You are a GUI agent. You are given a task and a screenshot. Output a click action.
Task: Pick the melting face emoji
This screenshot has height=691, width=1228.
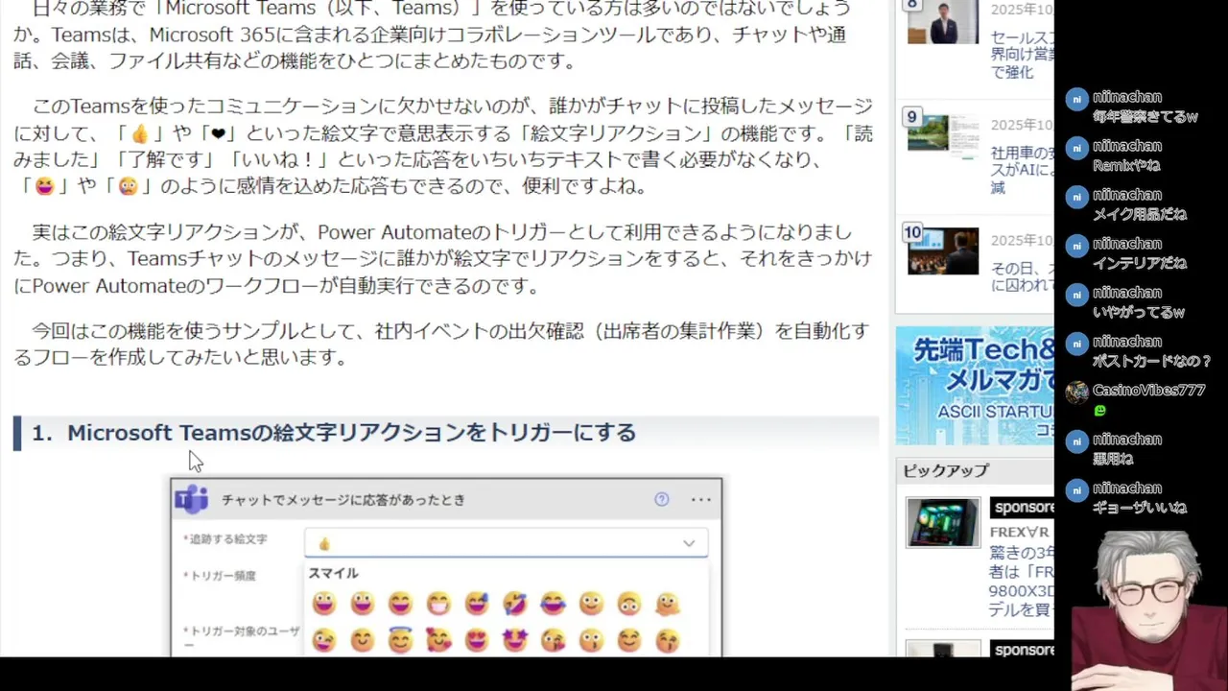[668, 604]
